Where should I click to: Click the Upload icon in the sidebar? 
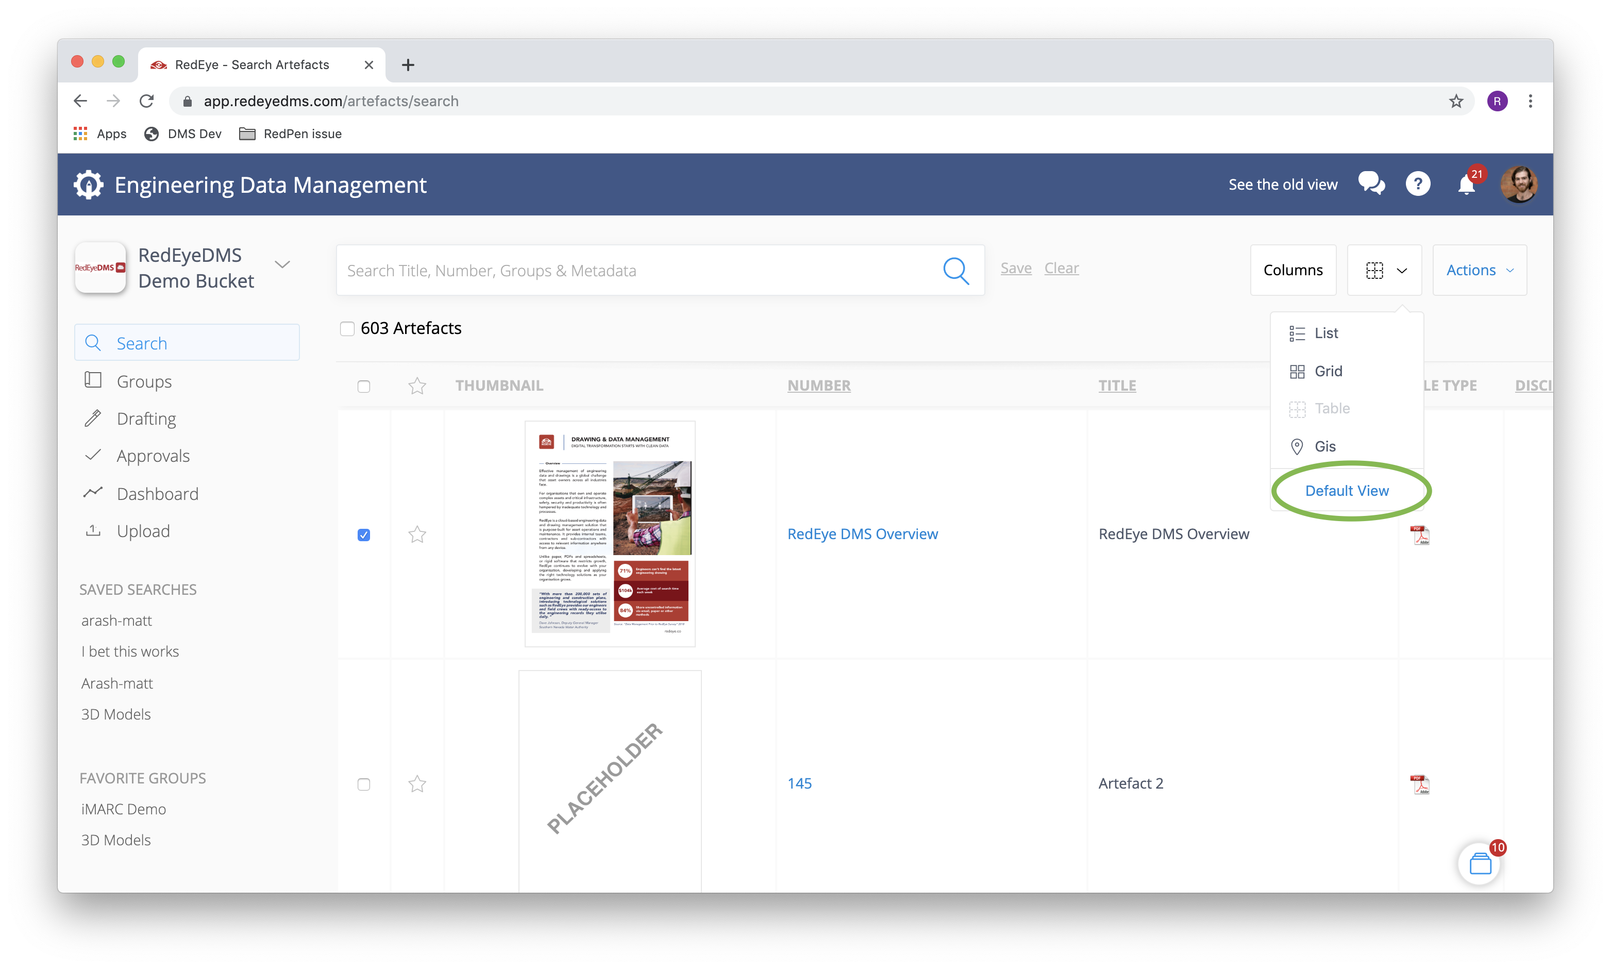click(93, 531)
